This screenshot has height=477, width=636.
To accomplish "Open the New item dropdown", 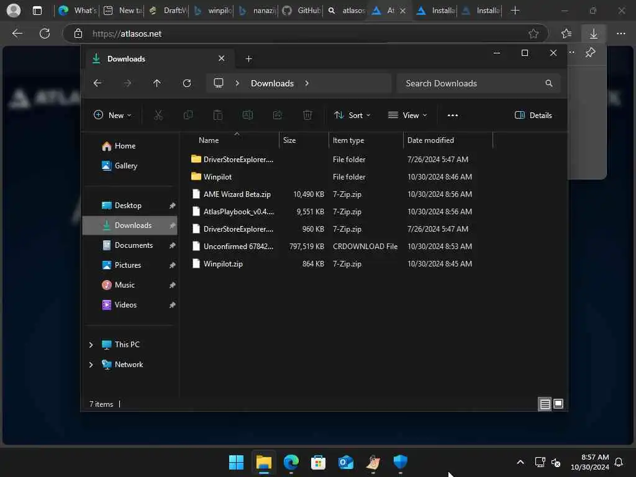I will (x=112, y=115).
